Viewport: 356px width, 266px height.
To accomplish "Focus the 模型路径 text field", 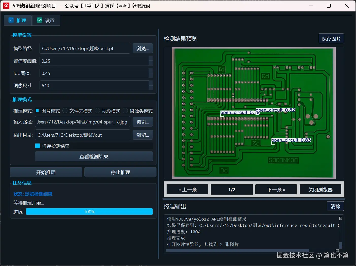I will click(x=85, y=48).
